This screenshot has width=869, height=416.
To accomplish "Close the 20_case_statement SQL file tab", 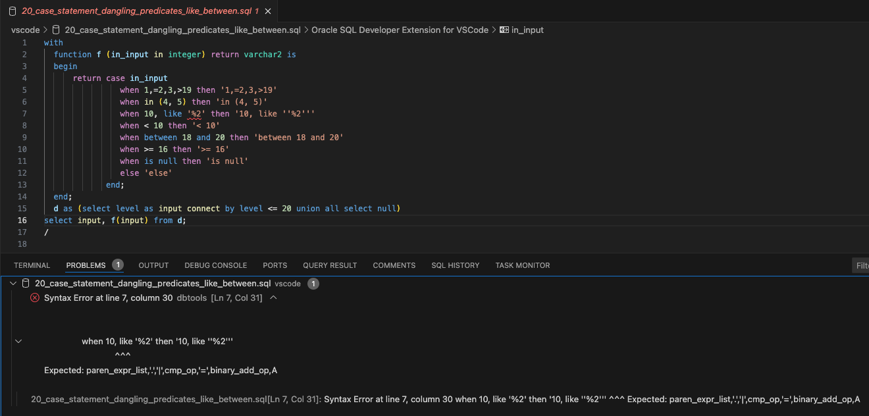I will pos(267,11).
